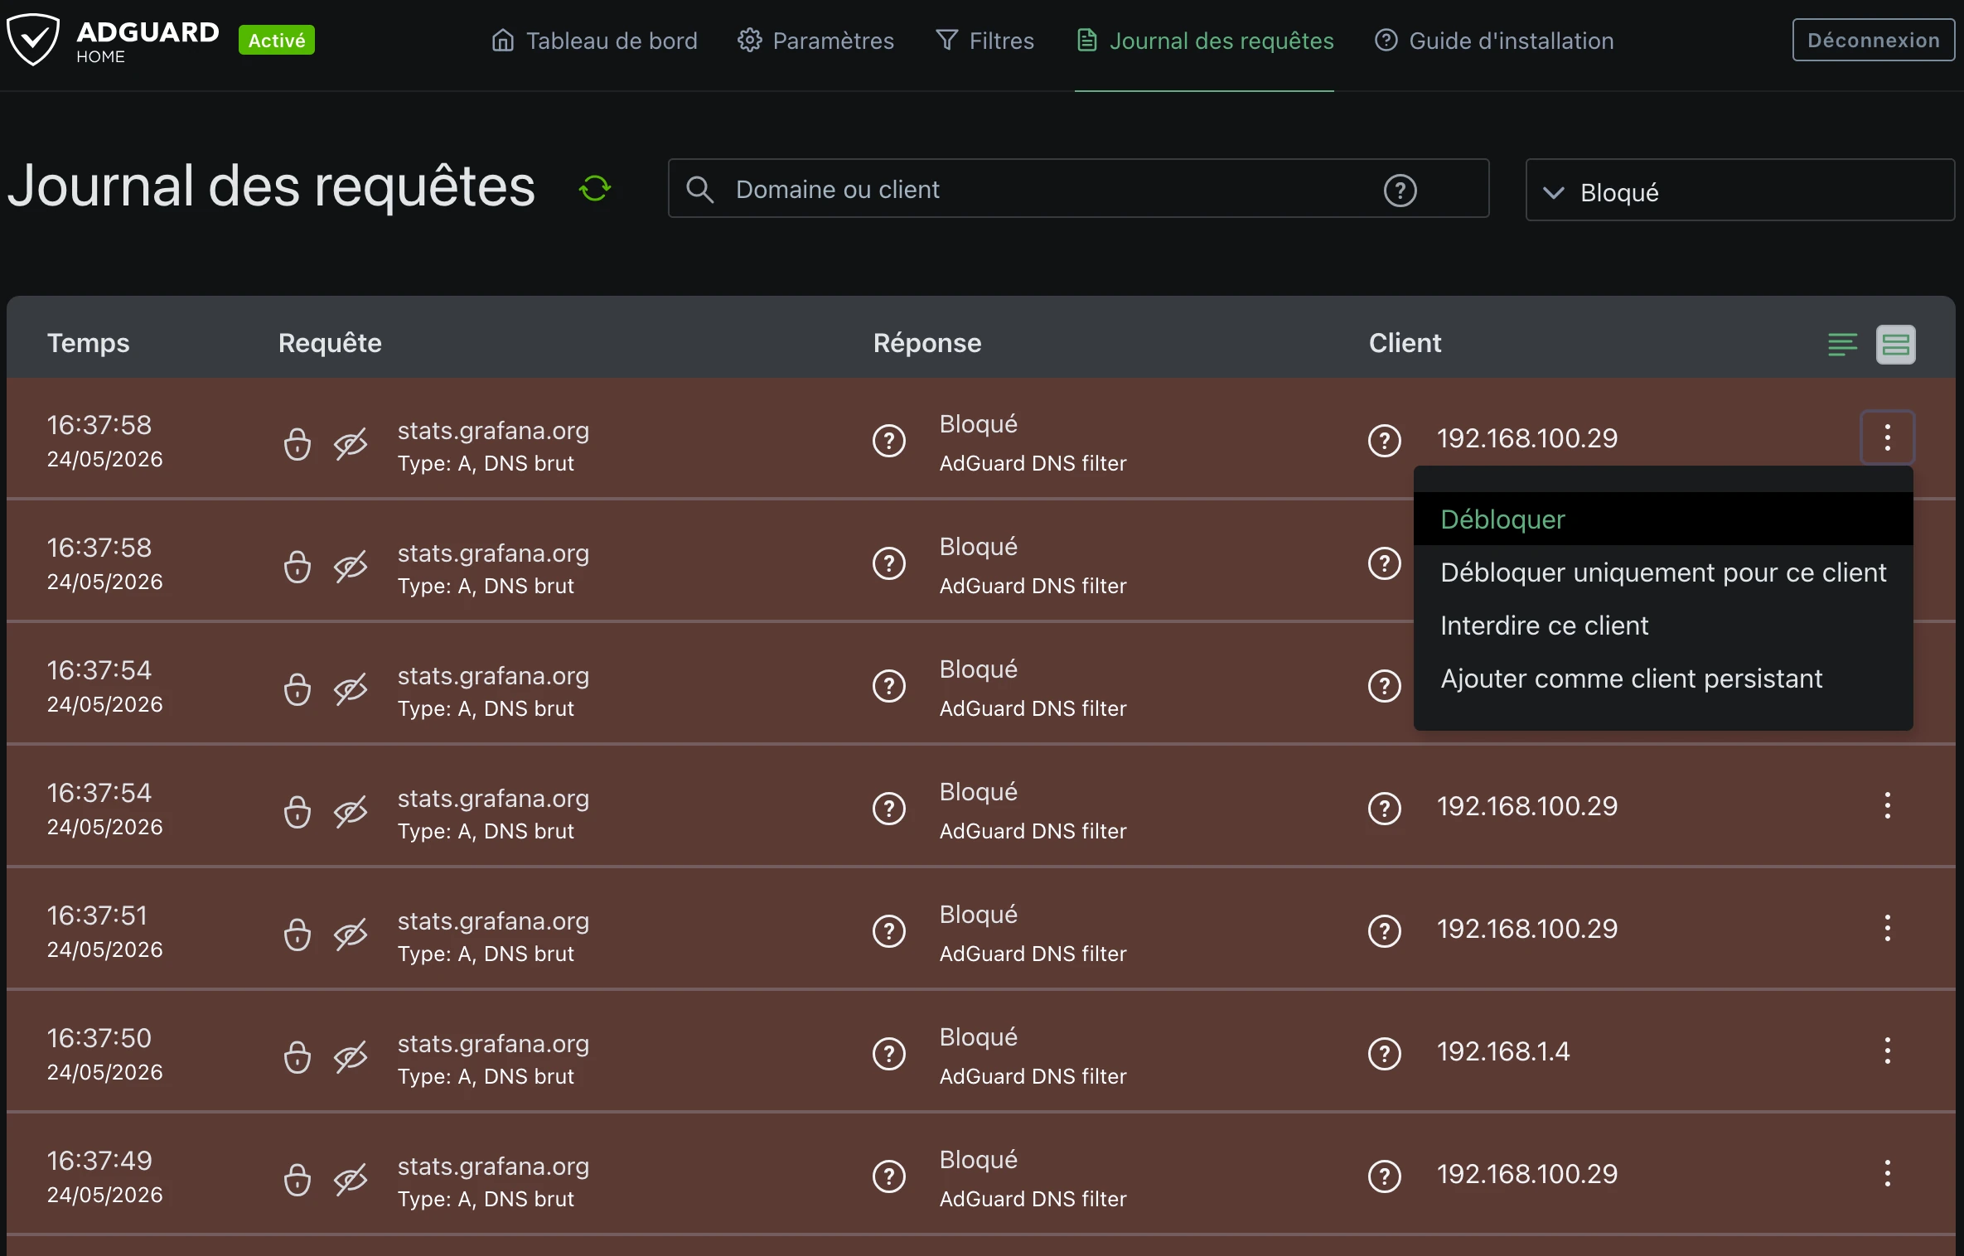The image size is (1964, 1256).
Task: Open client info icon in 16:37:51 row
Action: [x=1385, y=931]
